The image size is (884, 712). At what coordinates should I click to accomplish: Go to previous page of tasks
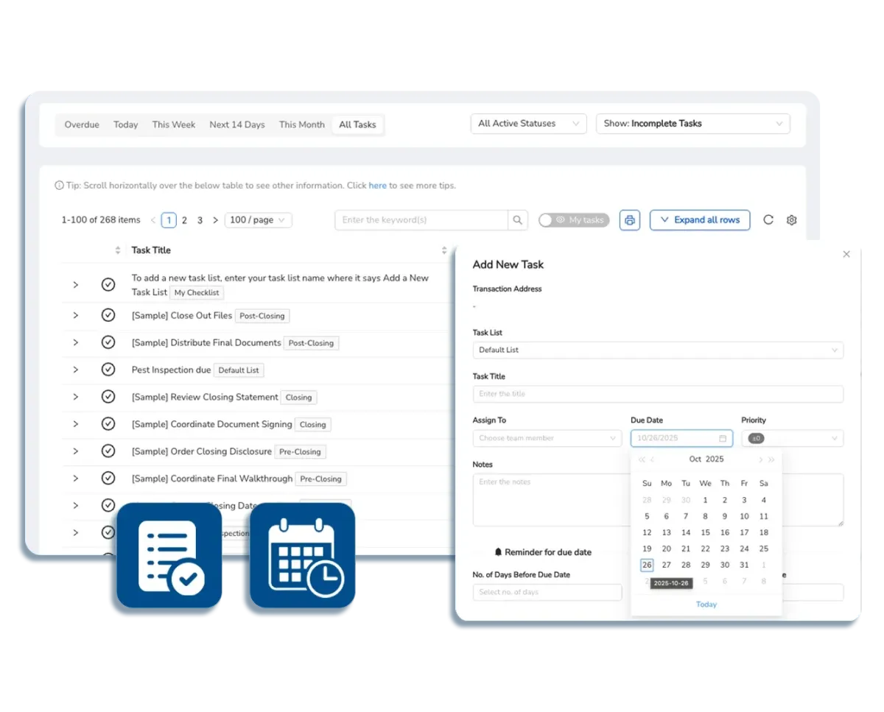click(x=153, y=220)
